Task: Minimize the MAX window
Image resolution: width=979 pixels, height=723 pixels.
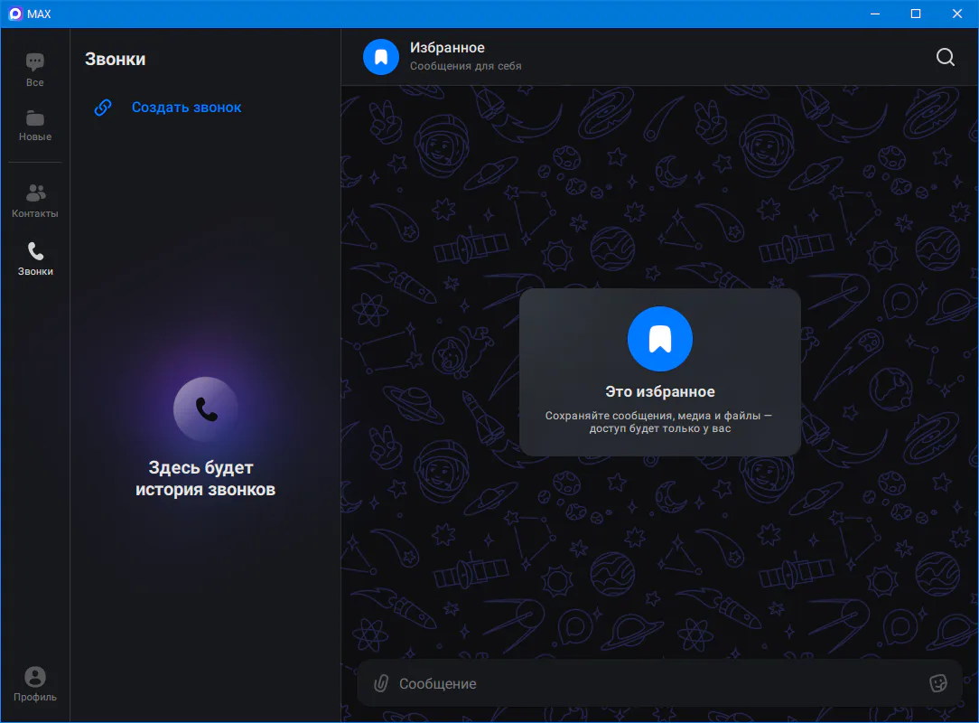Action: pyautogui.click(x=873, y=14)
